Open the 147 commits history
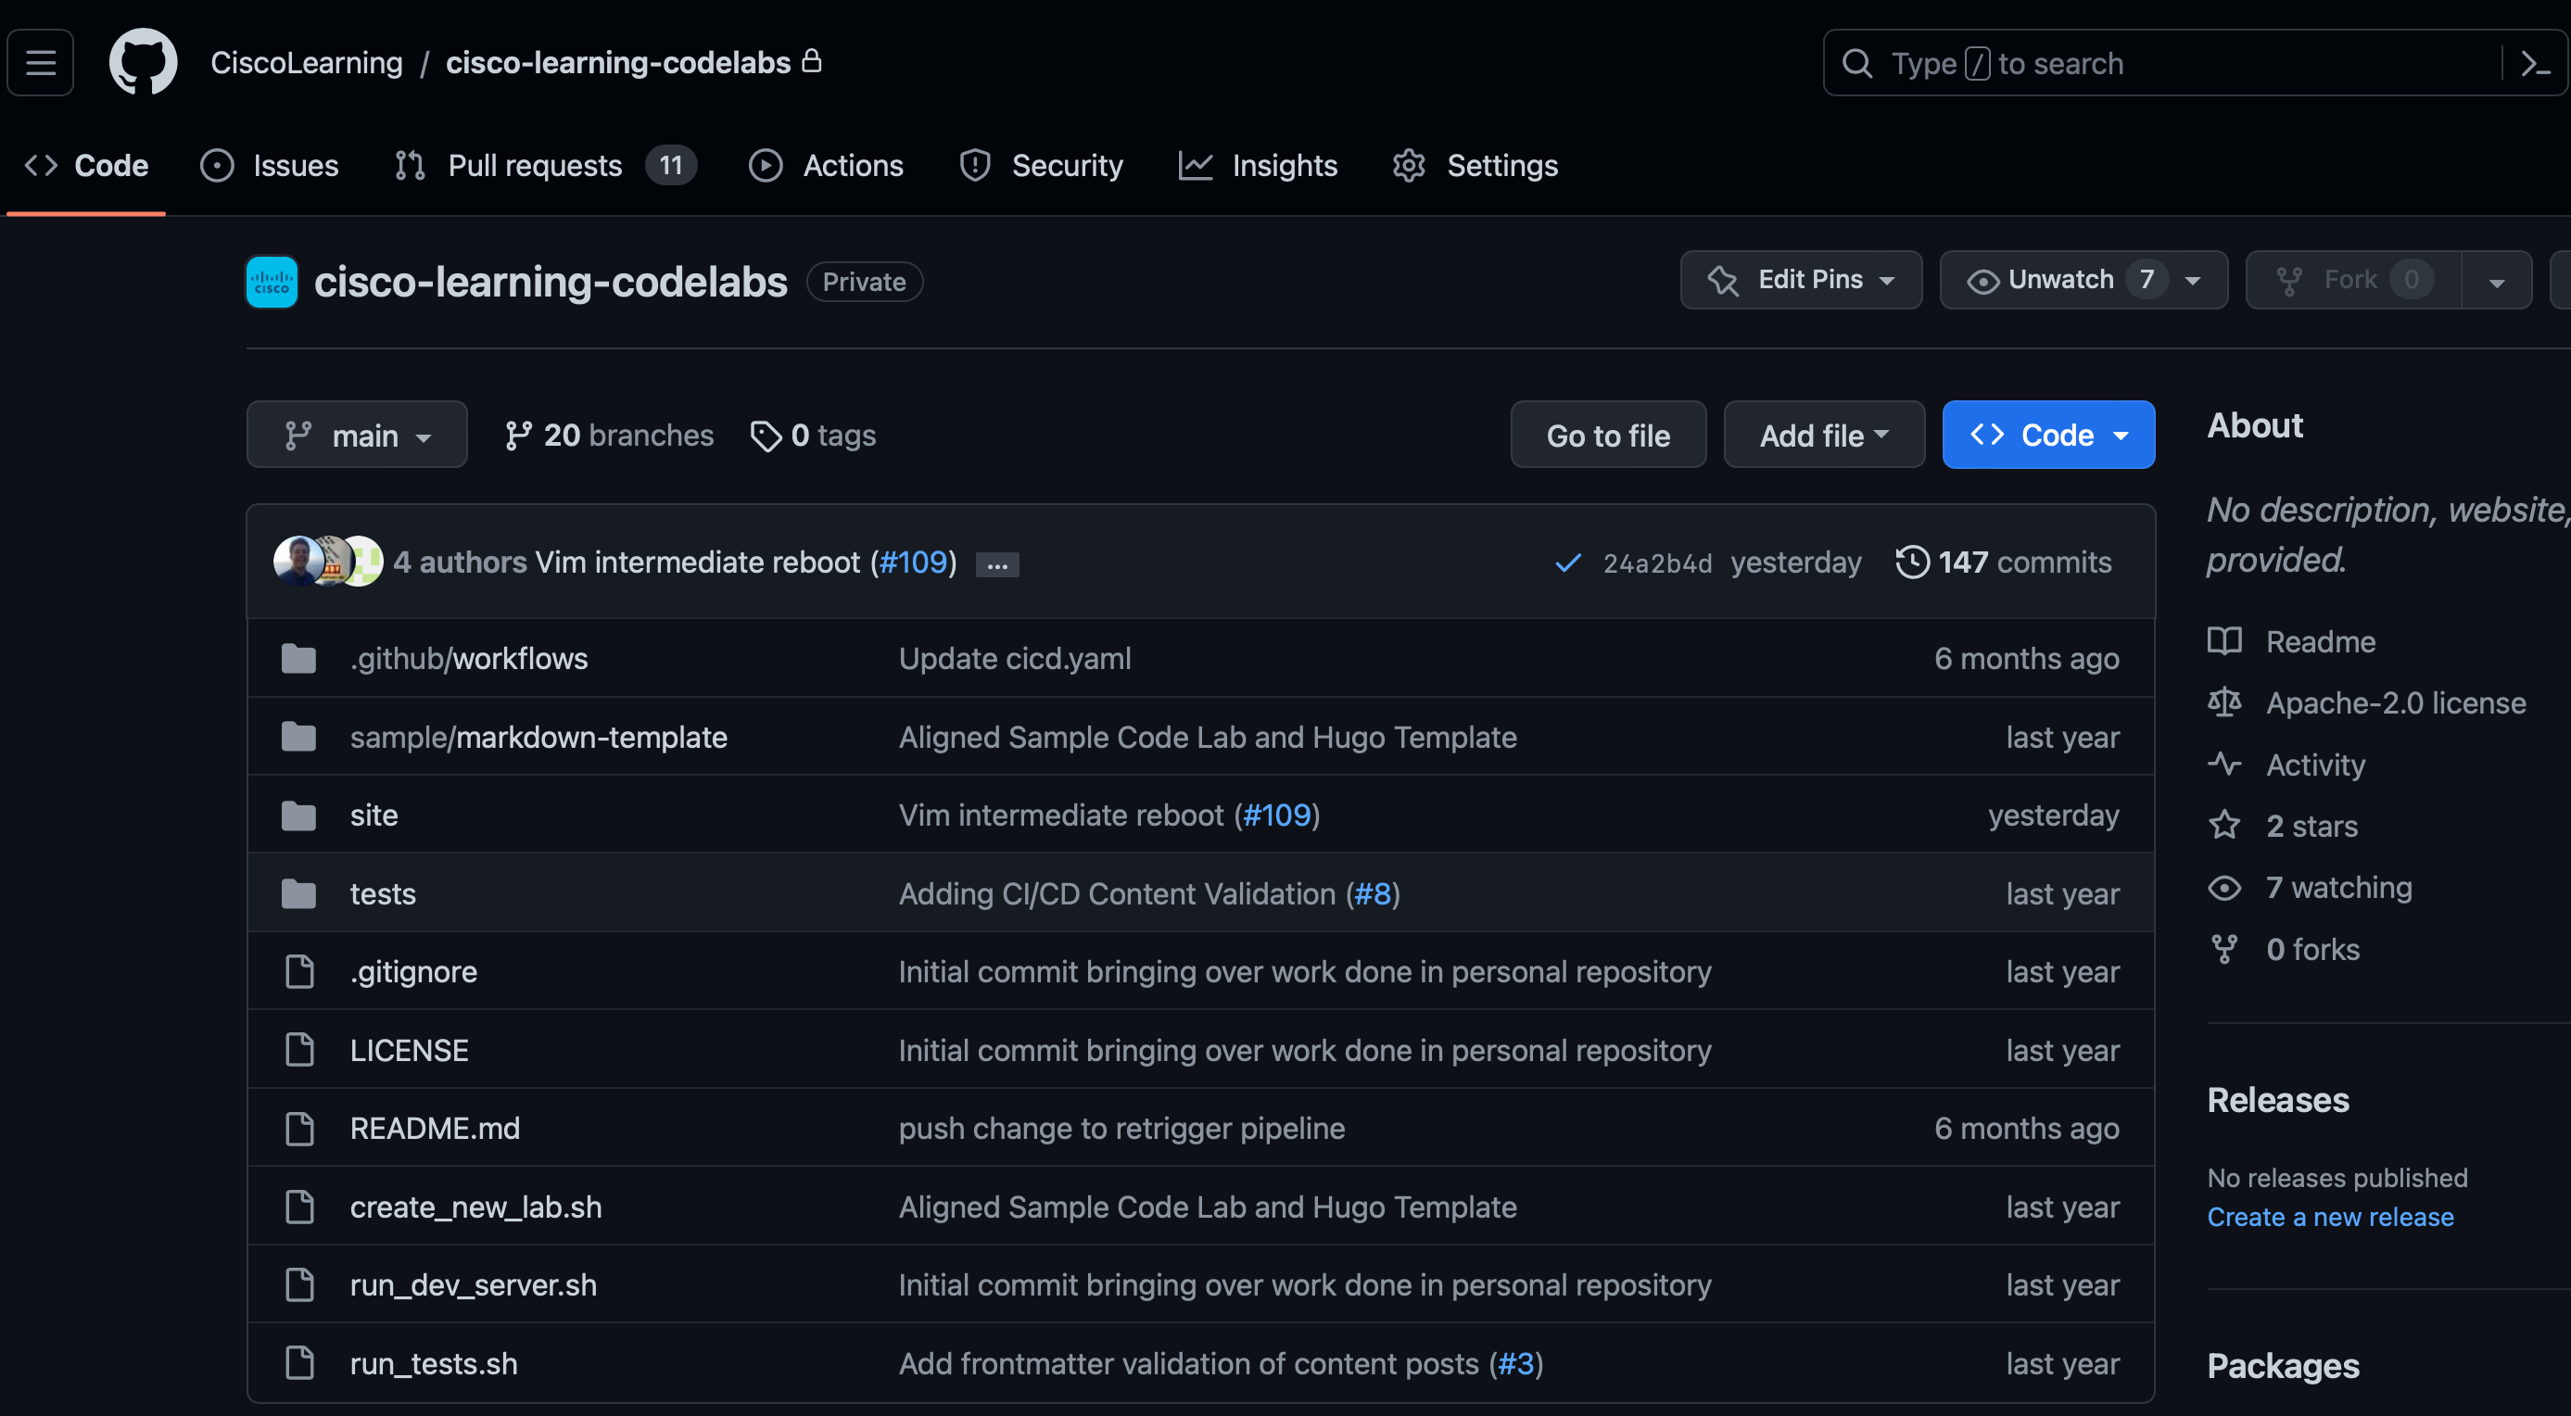This screenshot has width=2571, height=1416. (2004, 562)
